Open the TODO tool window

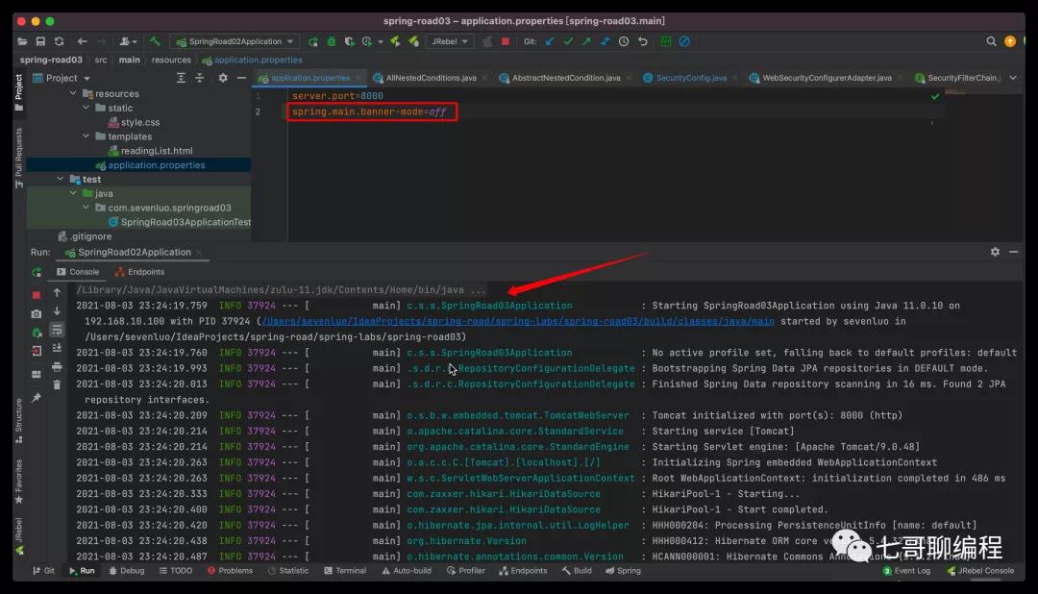pyautogui.click(x=176, y=571)
